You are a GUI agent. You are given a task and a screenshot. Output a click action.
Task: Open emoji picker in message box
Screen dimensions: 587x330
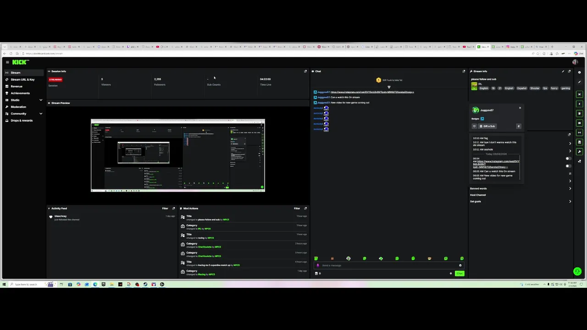click(x=460, y=265)
